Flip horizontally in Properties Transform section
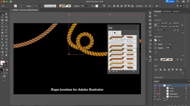 click(175, 30)
